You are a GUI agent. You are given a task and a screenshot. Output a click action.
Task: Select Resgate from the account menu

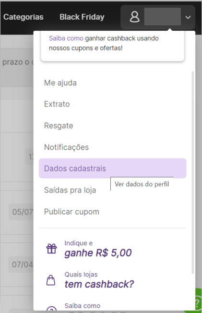click(59, 126)
